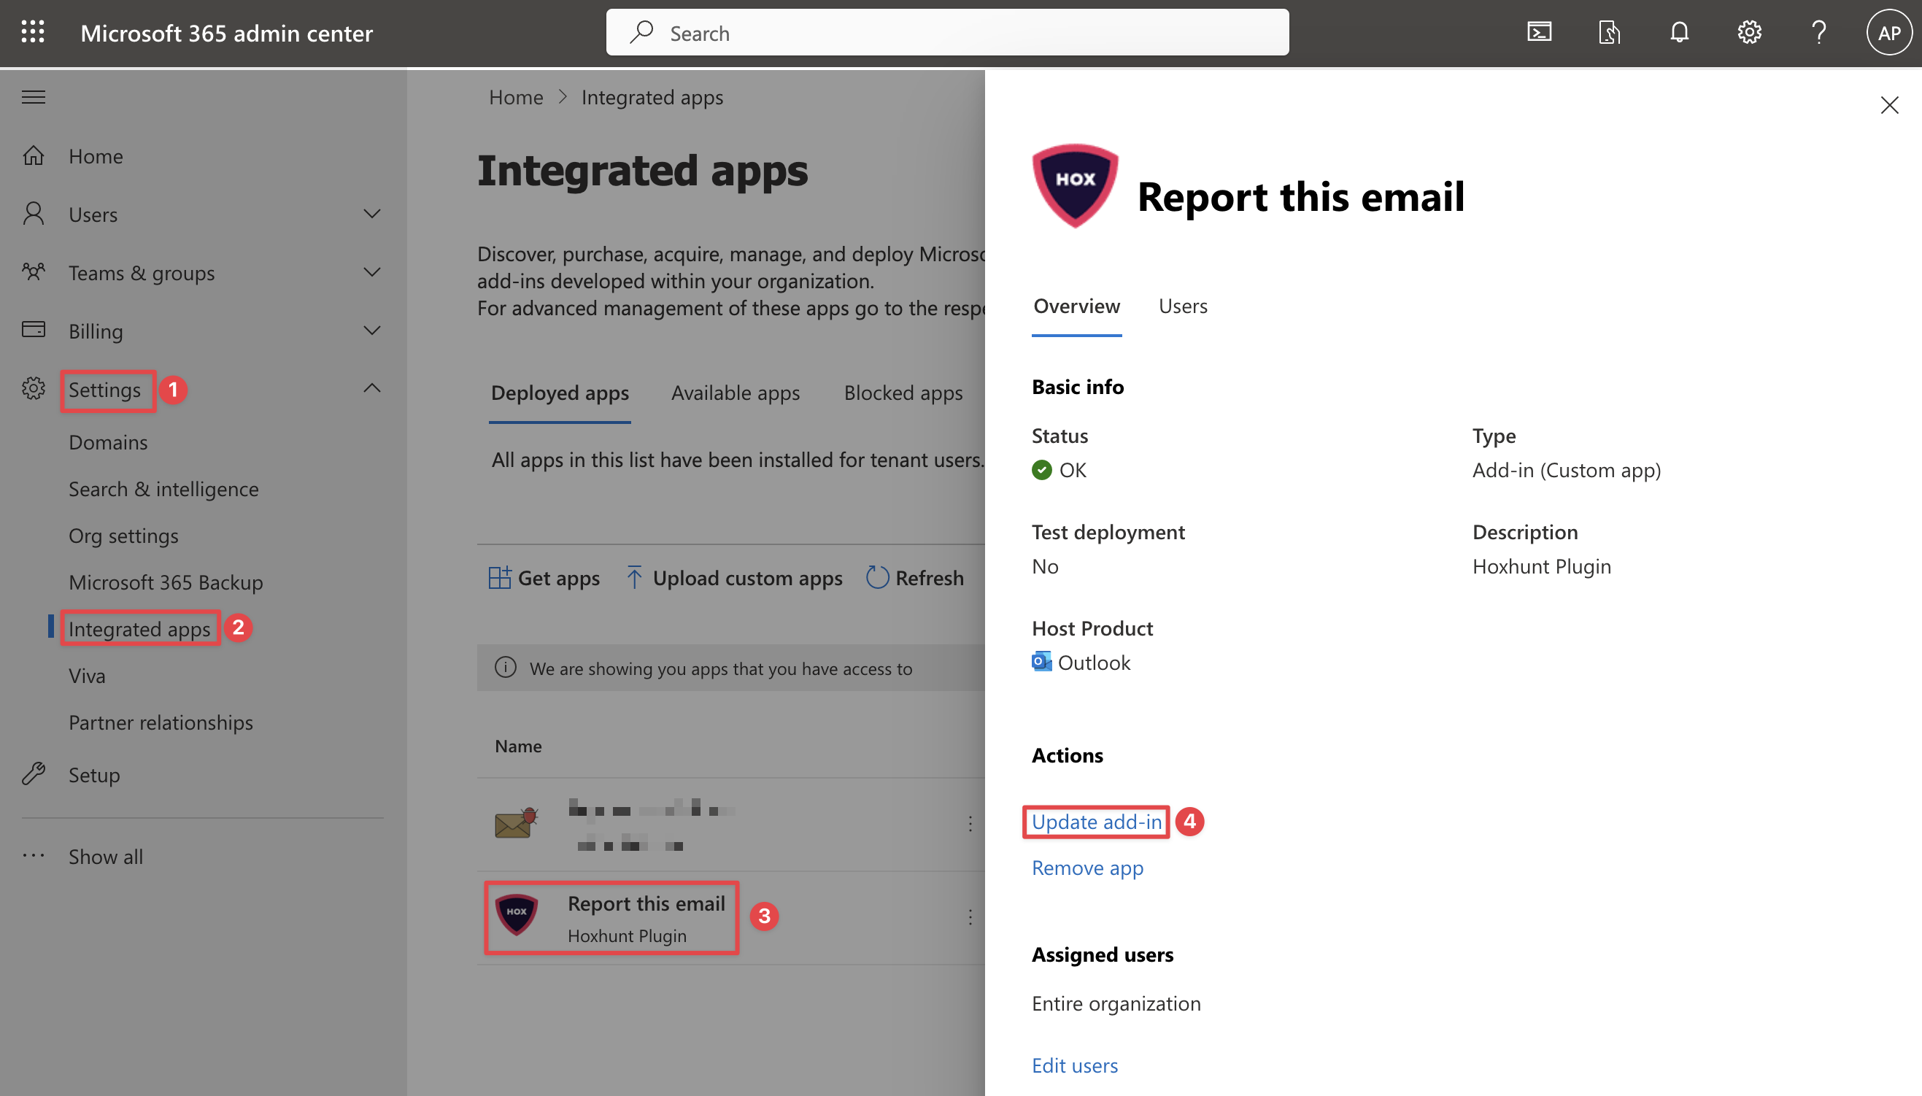Click the Edit users link
Screen dimensions: 1922x1096
point(1075,1065)
